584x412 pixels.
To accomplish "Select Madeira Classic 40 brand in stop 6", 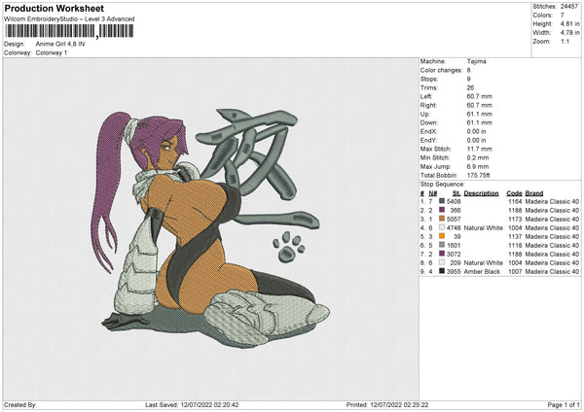I will [x=552, y=245].
